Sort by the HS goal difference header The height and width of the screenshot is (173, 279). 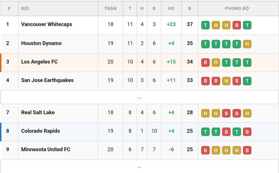pyautogui.click(x=171, y=9)
